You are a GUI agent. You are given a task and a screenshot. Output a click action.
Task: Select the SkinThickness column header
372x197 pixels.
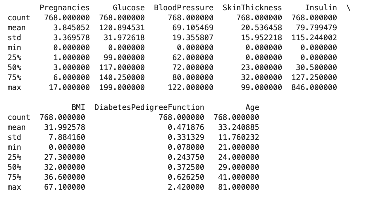coord(252,8)
